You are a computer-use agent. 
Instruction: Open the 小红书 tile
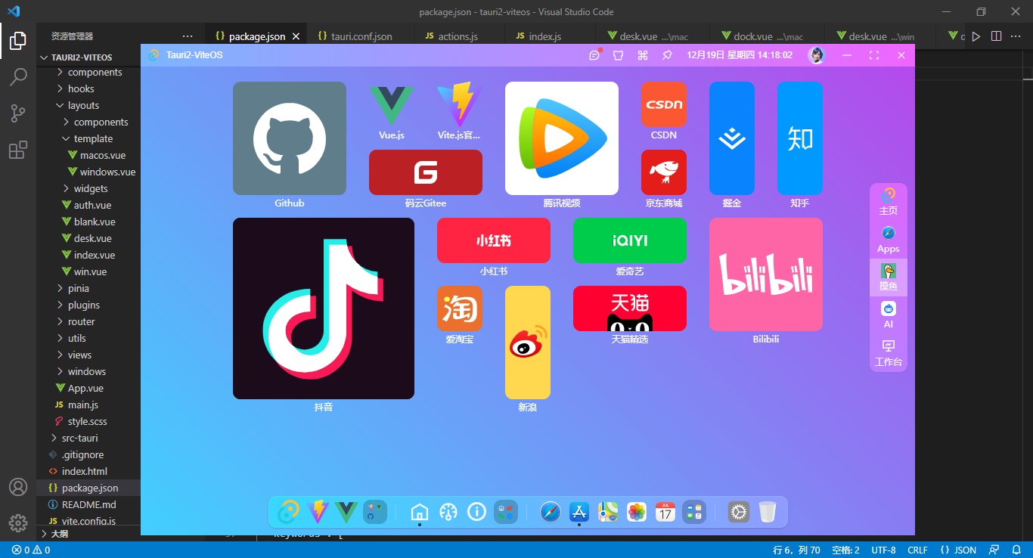pos(494,240)
